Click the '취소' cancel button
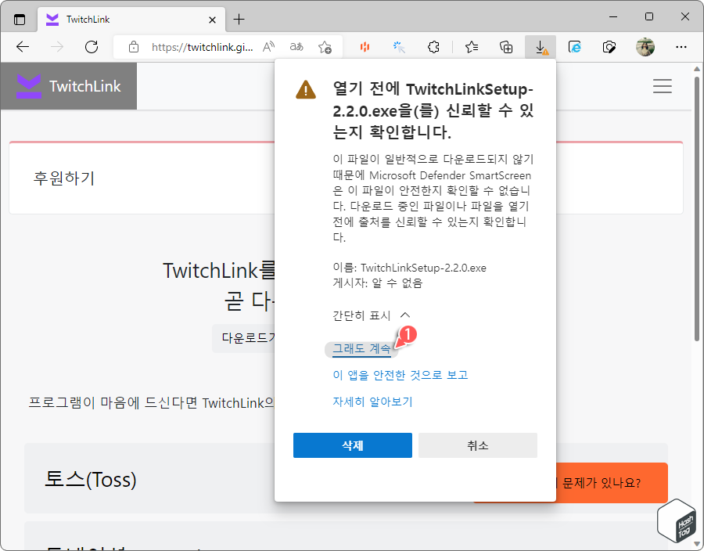The image size is (704, 551). point(478,445)
